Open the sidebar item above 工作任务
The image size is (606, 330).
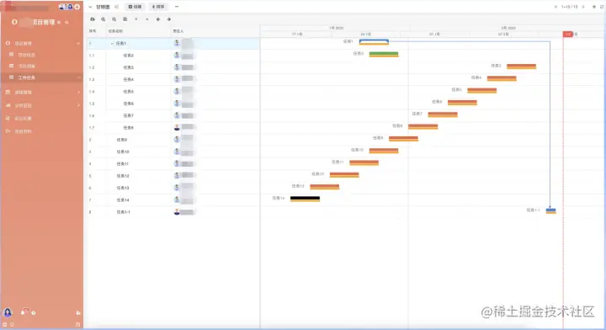pyautogui.click(x=42, y=66)
